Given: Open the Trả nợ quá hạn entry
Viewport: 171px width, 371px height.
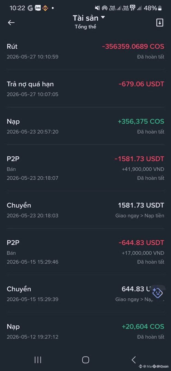Looking at the screenshot, I should (x=85, y=89).
